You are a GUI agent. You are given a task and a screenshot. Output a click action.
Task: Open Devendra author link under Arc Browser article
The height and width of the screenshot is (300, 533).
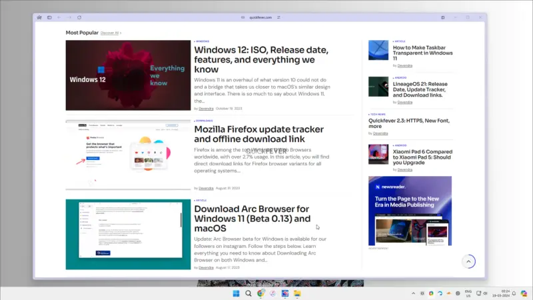[206, 268]
